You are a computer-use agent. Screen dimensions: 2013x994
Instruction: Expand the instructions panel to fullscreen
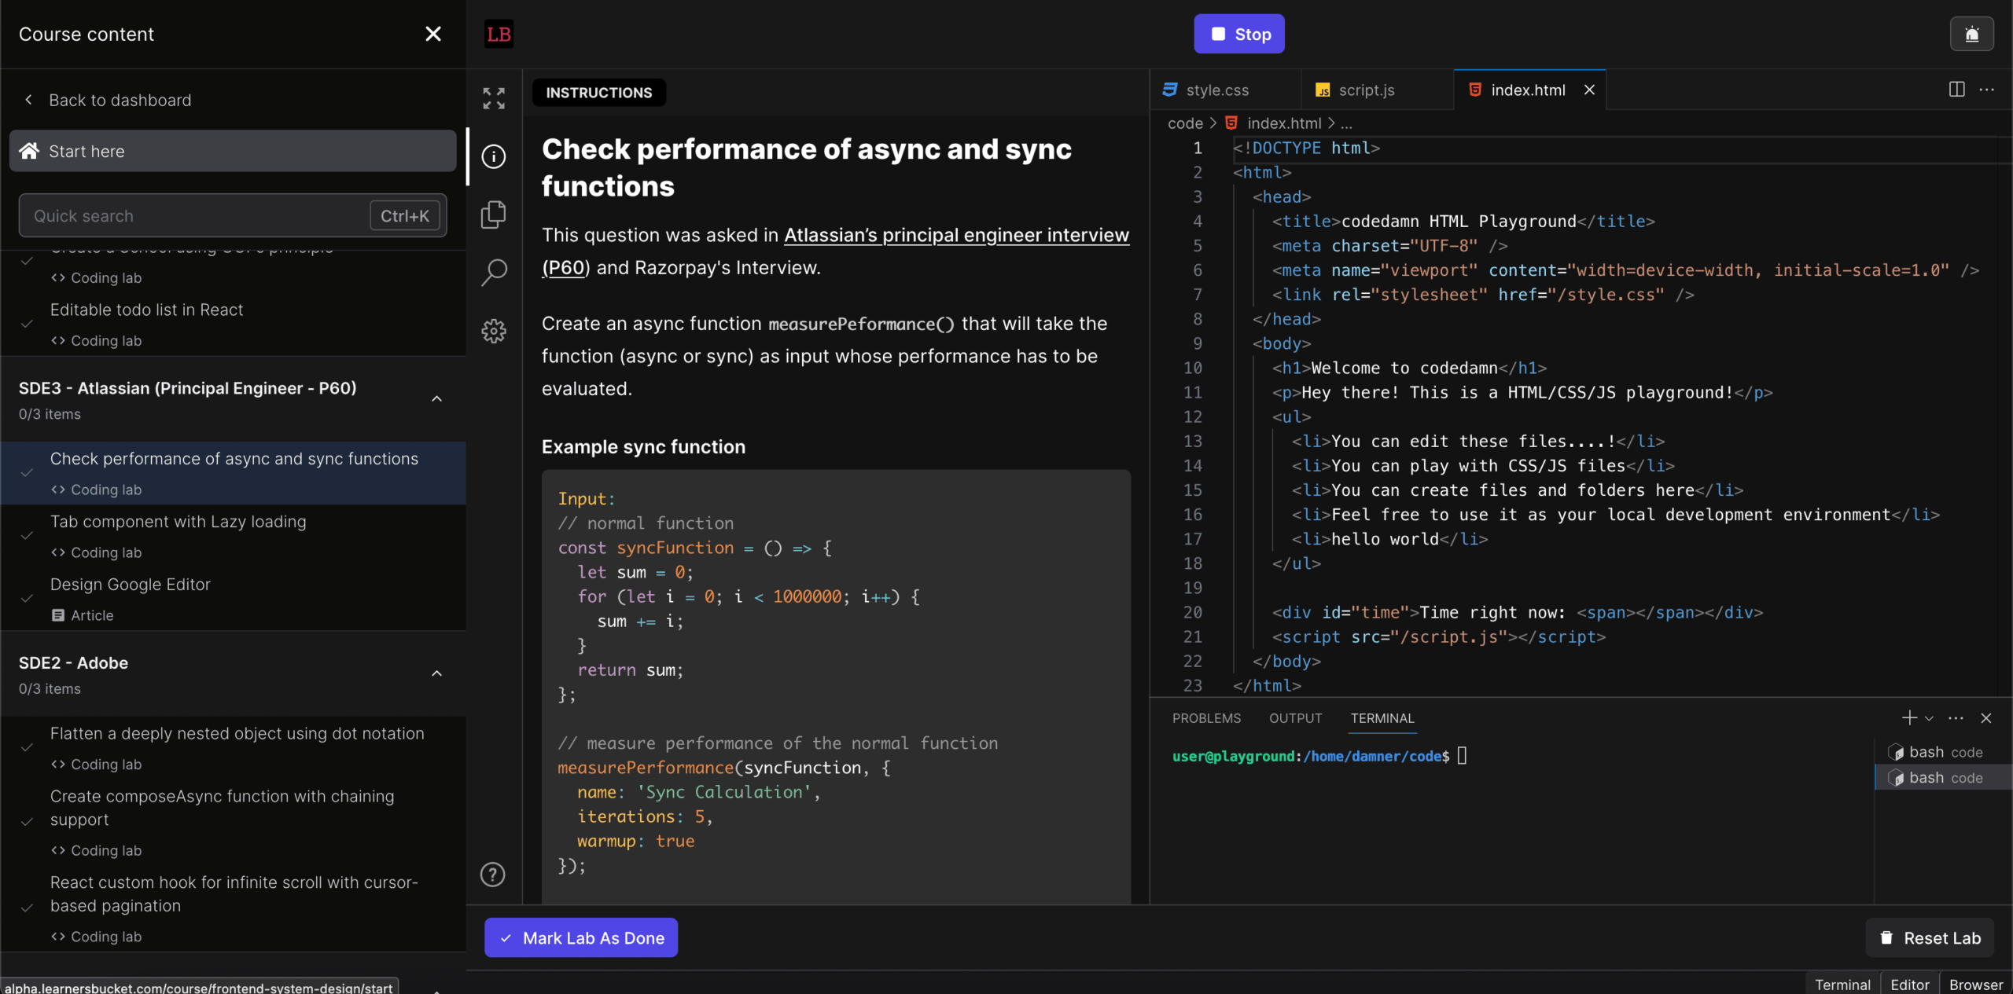coord(493,97)
